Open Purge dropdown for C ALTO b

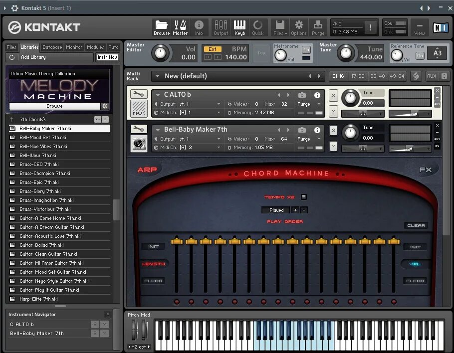pos(319,104)
